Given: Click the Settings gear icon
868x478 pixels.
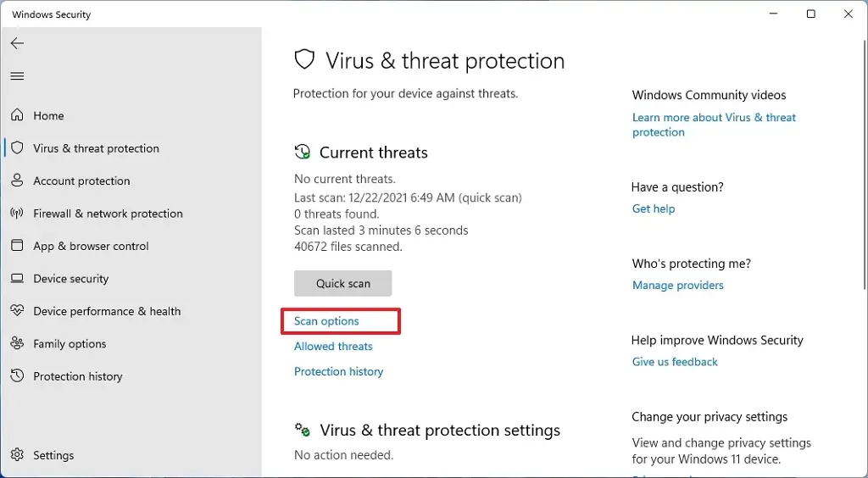Looking at the screenshot, I should 17,455.
